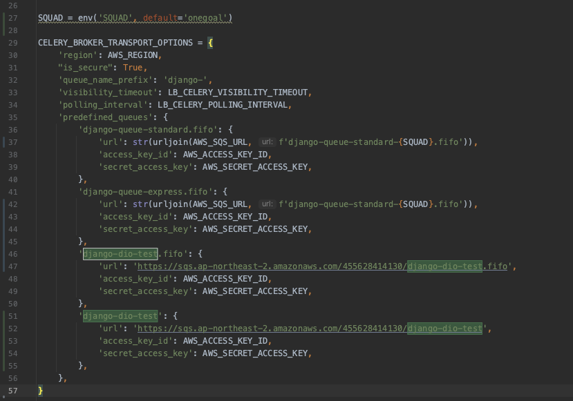573x401 pixels.
Task: Click urljoin call on line 37
Action: (x=170, y=142)
